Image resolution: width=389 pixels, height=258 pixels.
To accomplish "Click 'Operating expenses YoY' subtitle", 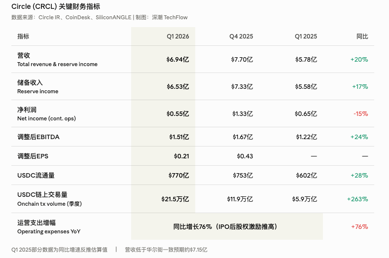I will click(x=49, y=231).
